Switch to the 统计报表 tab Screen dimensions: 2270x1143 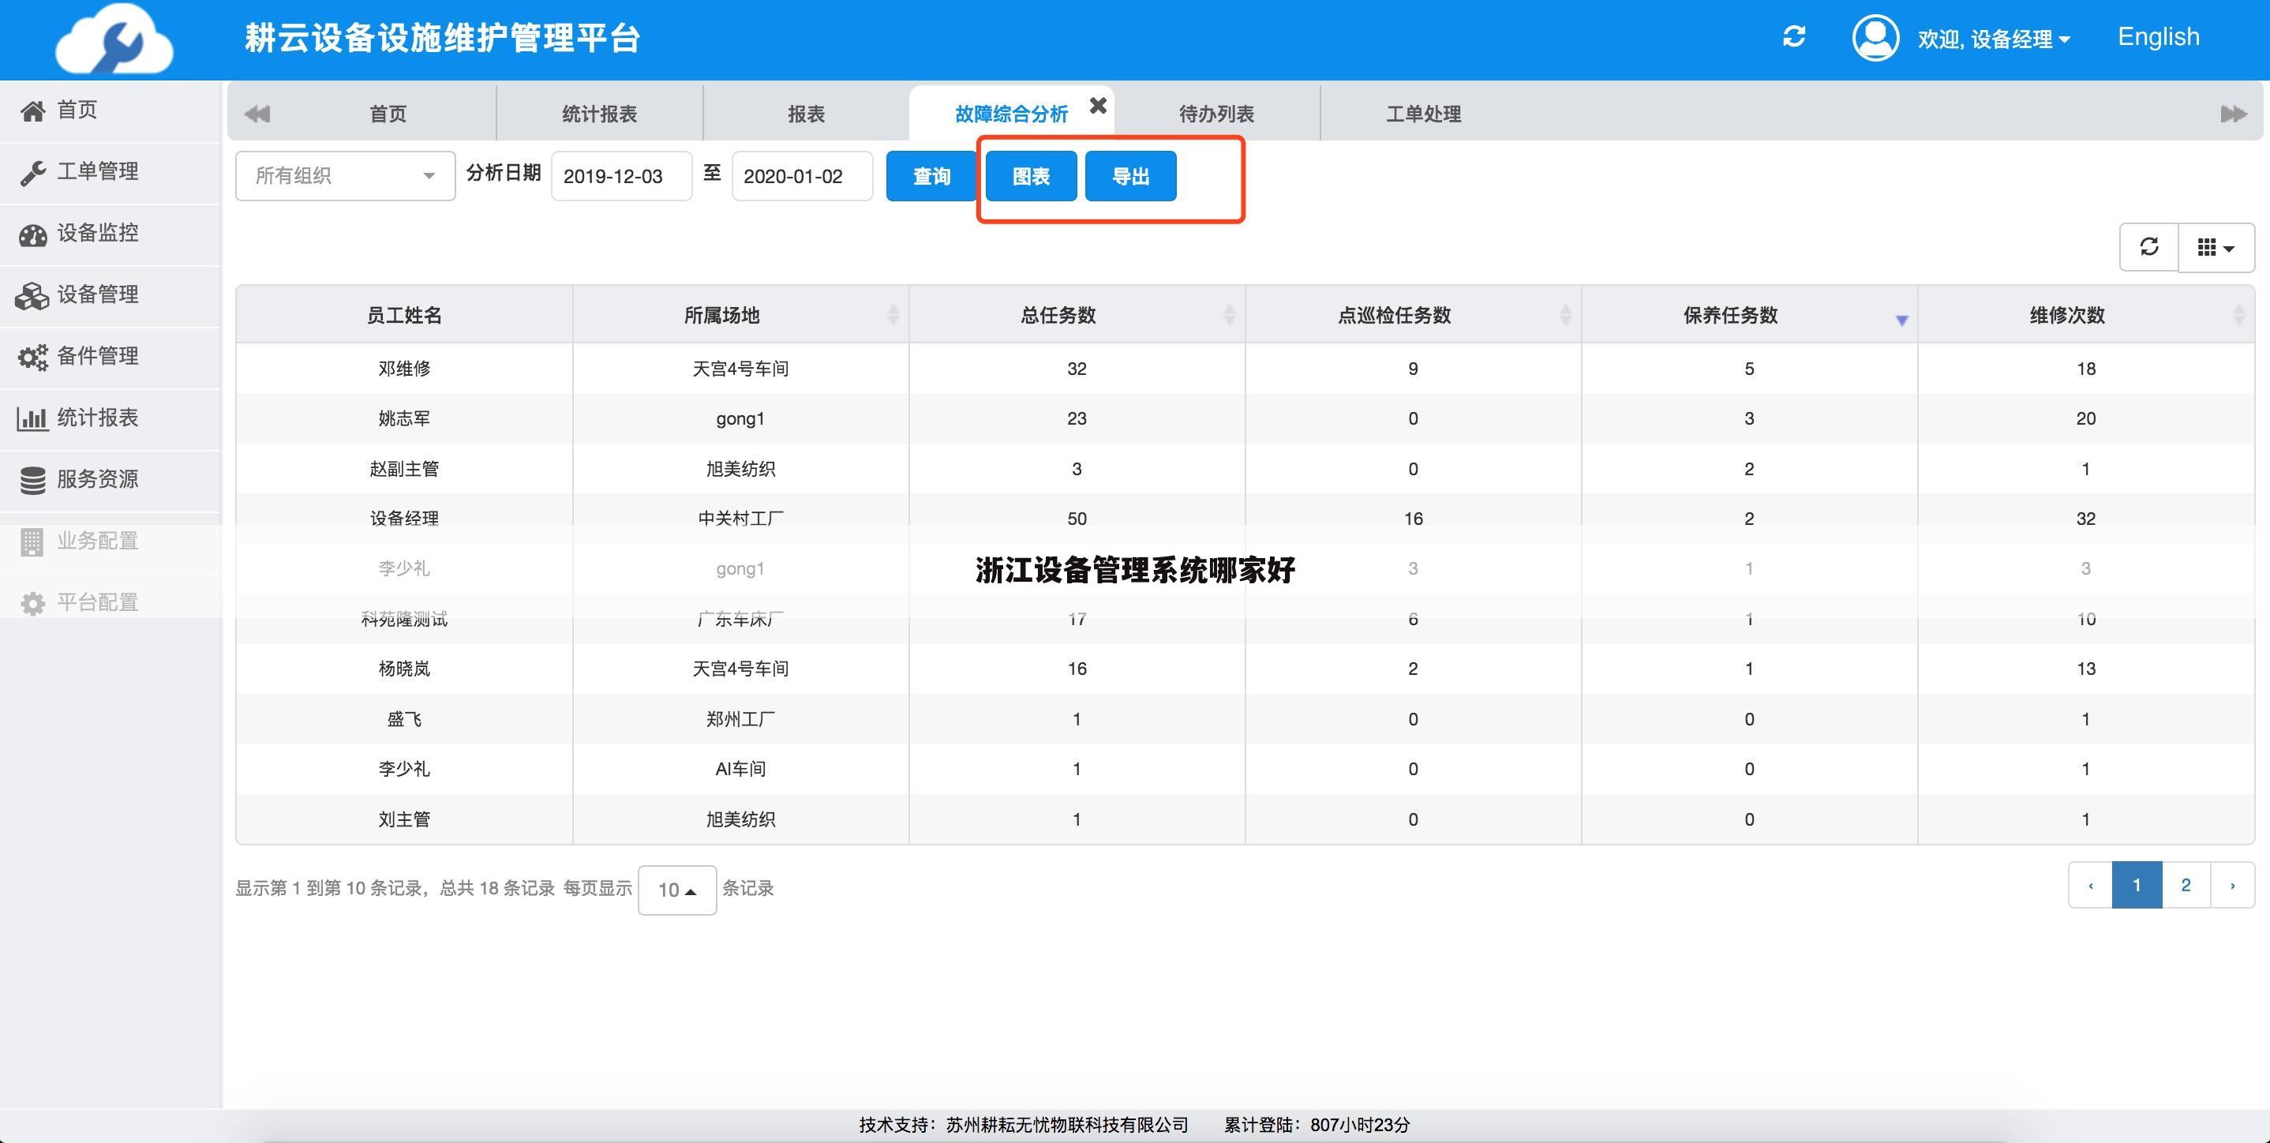(x=599, y=114)
